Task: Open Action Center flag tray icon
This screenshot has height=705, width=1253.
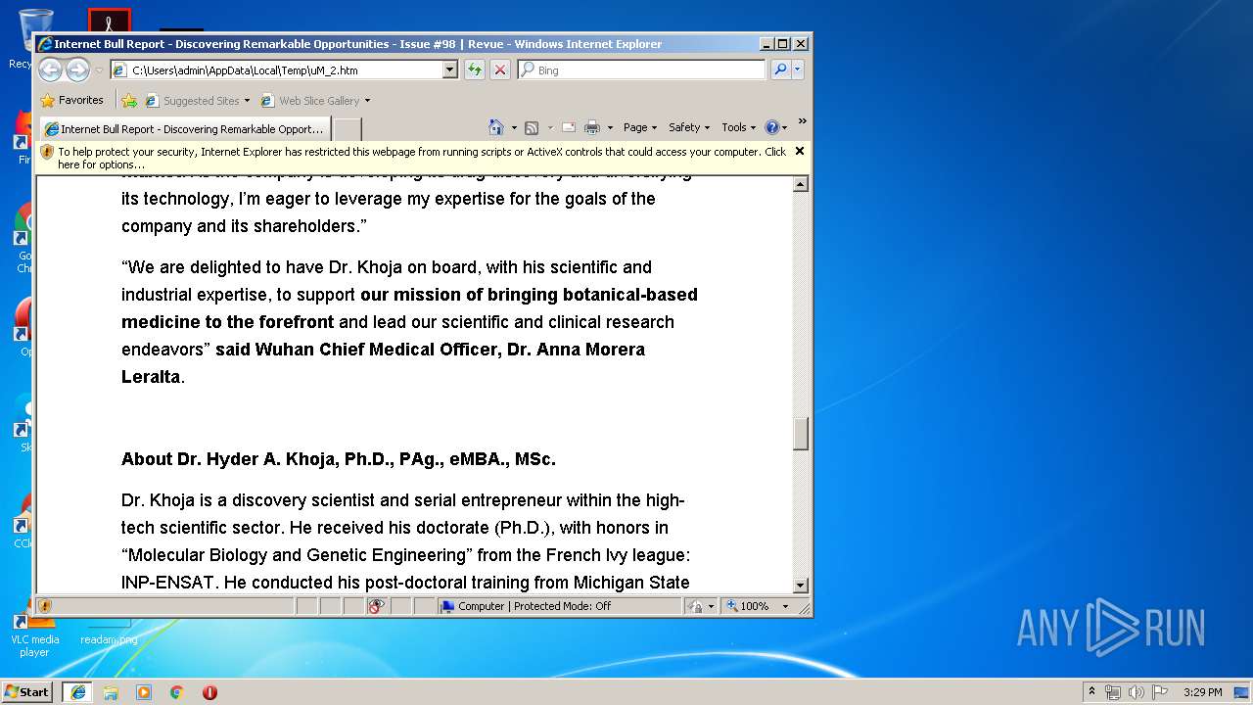Action: point(1160,692)
